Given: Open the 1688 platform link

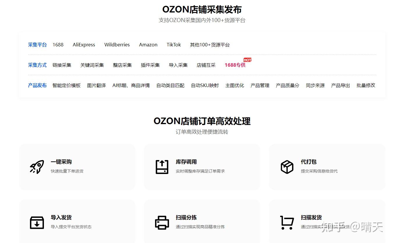Looking at the screenshot, I should coord(58,45).
